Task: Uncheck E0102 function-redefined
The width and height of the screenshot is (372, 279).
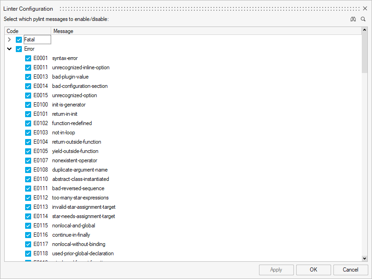Action: (x=28, y=123)
